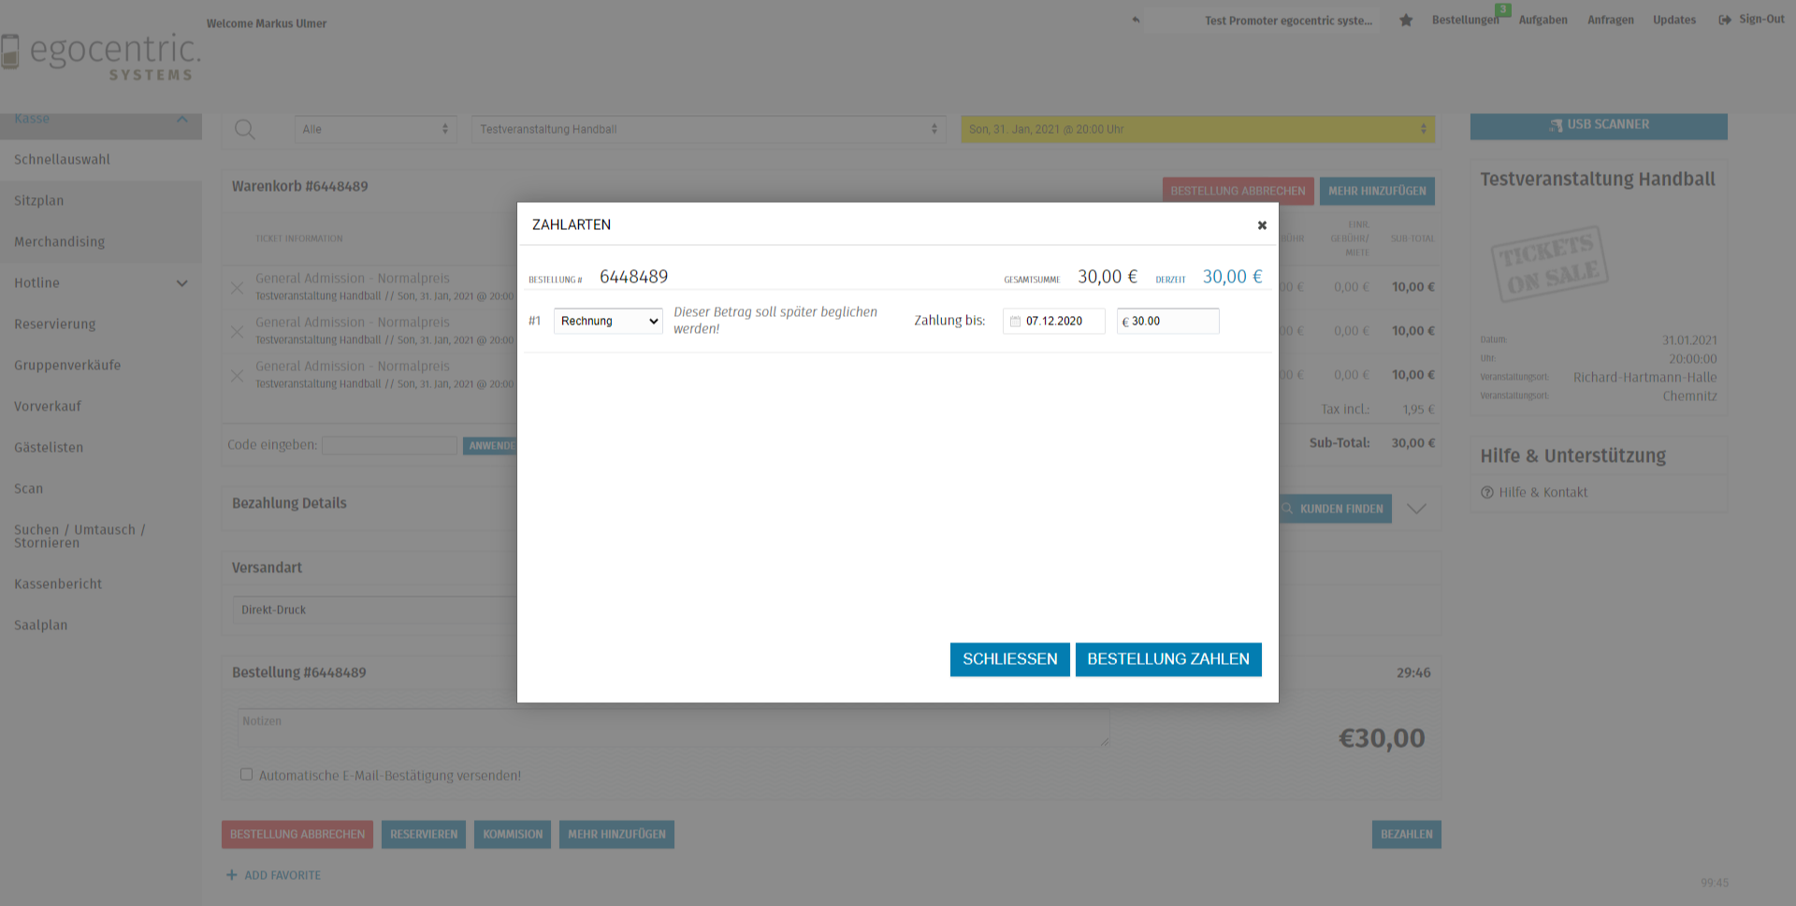Viewport: 1796px width, 906px height.
Task: Open Bestellungen in the top menu
Action: (x=1464, y=20)
